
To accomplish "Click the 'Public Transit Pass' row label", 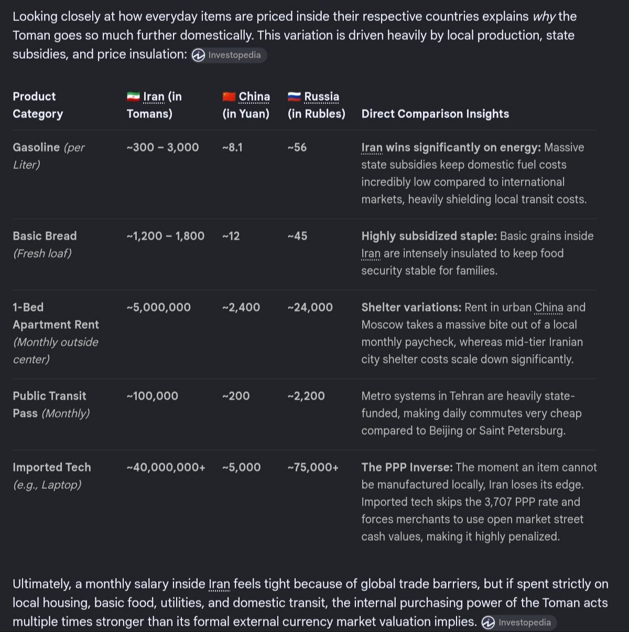I will tap(51, 404).
